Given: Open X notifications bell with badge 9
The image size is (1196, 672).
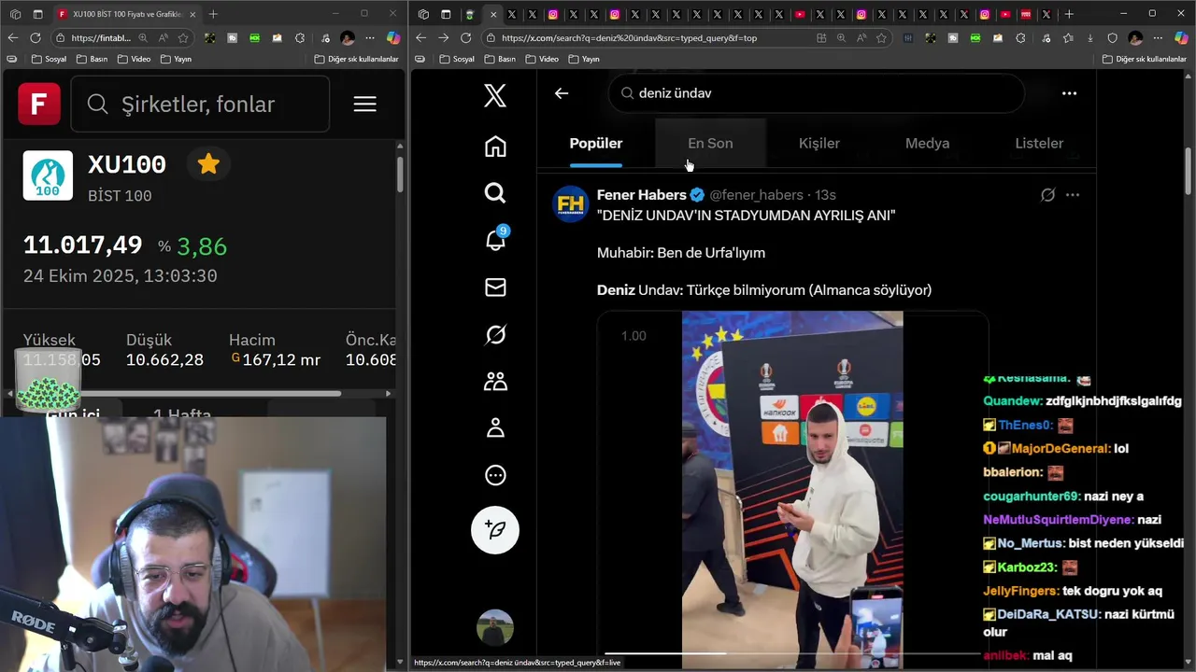Looking at the screenshot, I should (495, 240).
